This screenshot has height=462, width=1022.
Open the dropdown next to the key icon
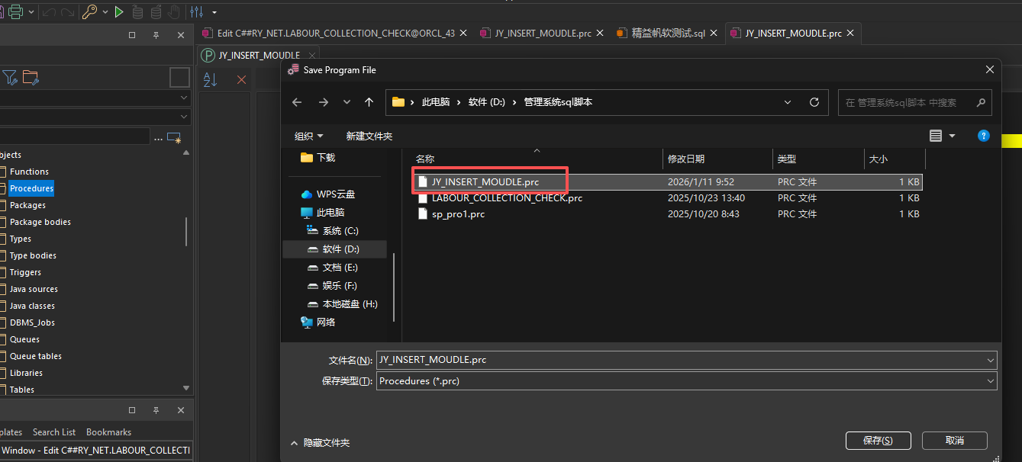[105, 12]
